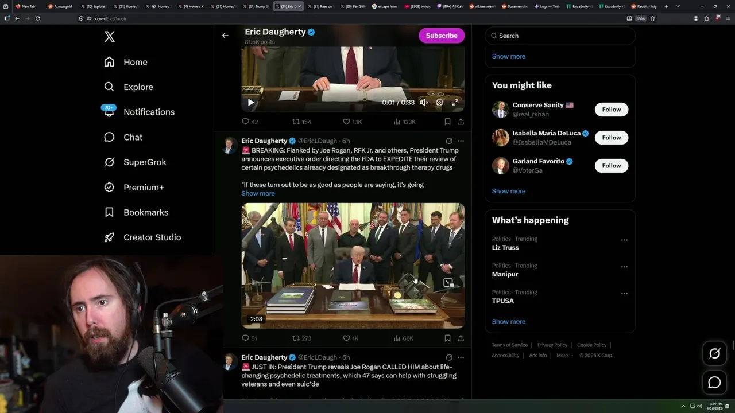Like the post with 1K likes
The height and width of the screenshot is (413, 735).
coord(351,338)
